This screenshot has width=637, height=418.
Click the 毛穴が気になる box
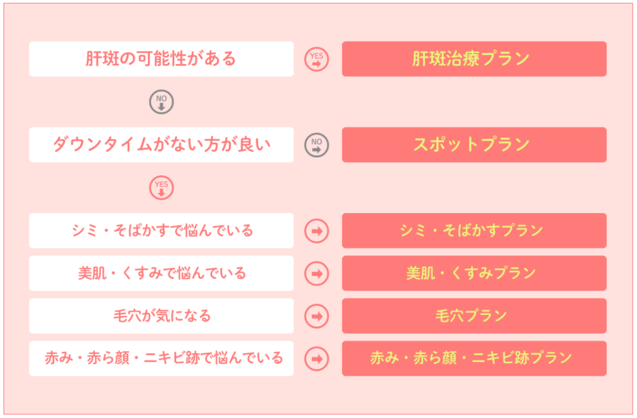161,316
